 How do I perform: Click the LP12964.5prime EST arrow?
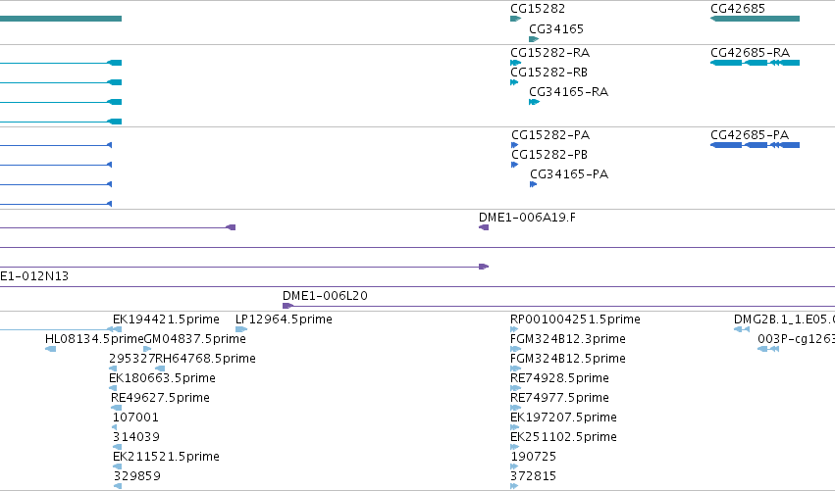(x=241, y=329)
